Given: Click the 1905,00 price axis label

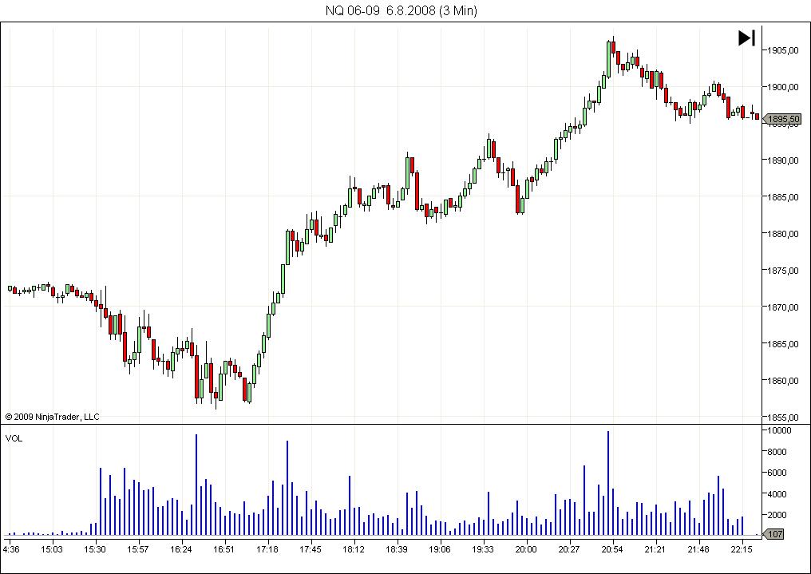Looking at the screenshot, I should [x=783, y=50].
